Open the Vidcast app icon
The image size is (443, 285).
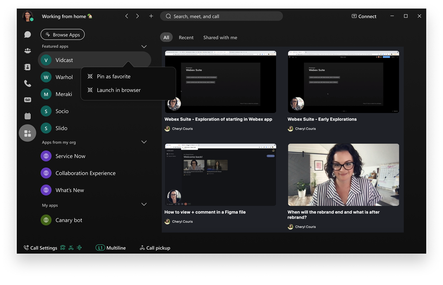46,60
